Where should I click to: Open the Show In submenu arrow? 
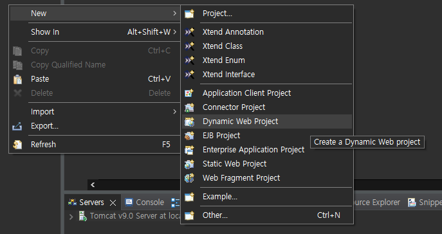click(x=175, y=32)
